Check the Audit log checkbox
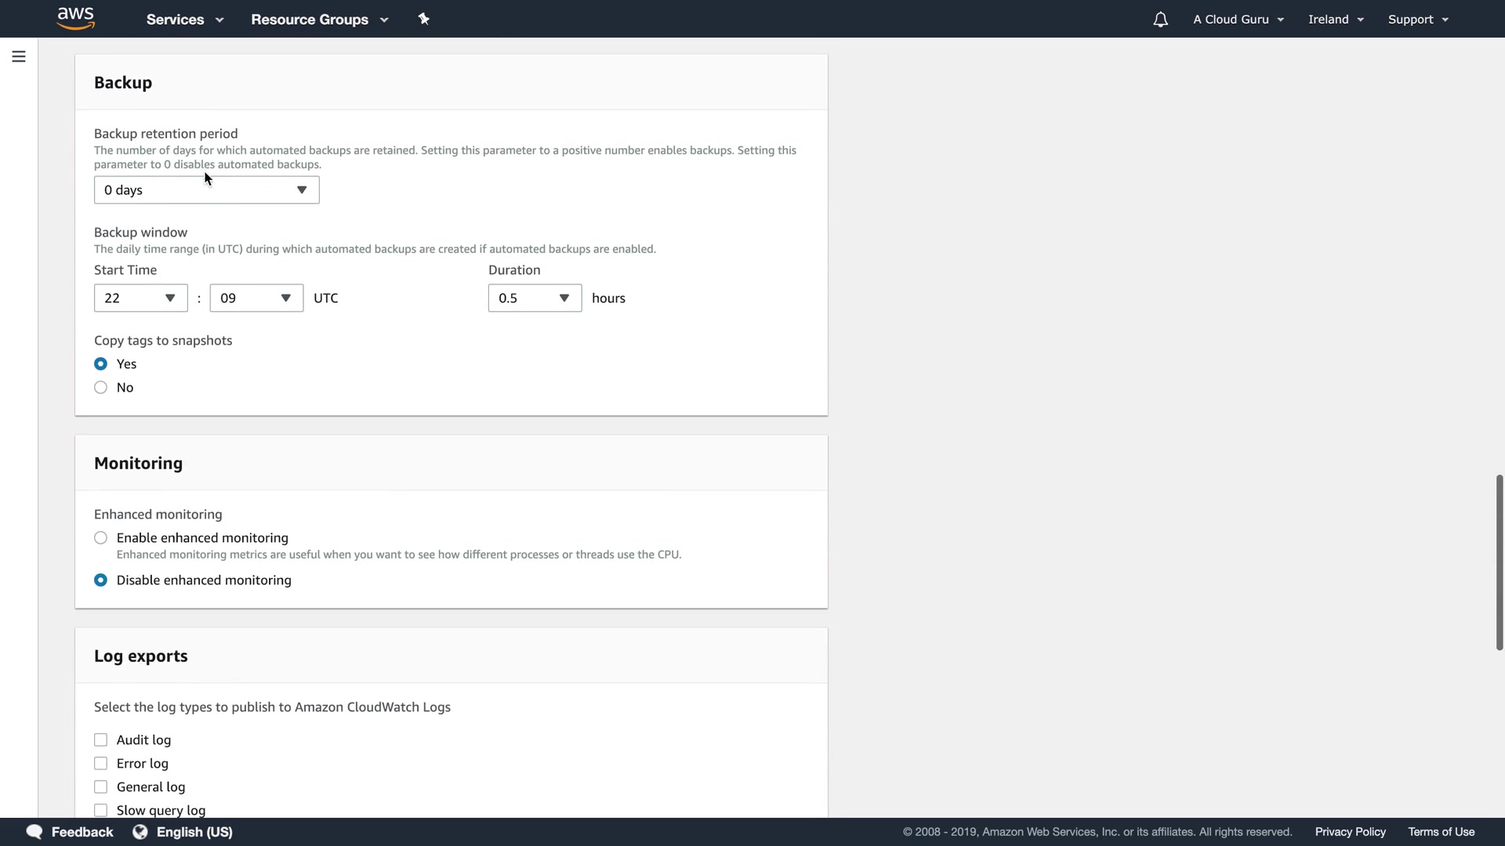This screenshot has width=1505, height=846. (x=100, y=740)
